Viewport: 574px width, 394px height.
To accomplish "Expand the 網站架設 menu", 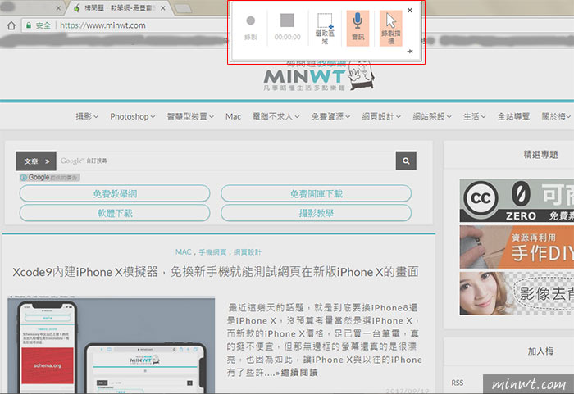I will [432, 116].
